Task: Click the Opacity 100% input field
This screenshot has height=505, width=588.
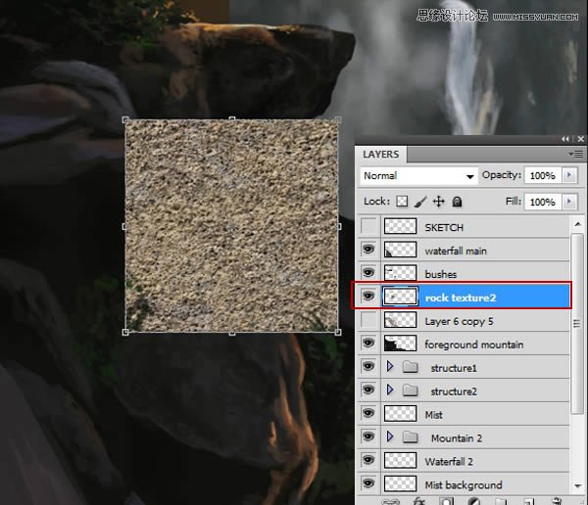Action: click(543, 175)
